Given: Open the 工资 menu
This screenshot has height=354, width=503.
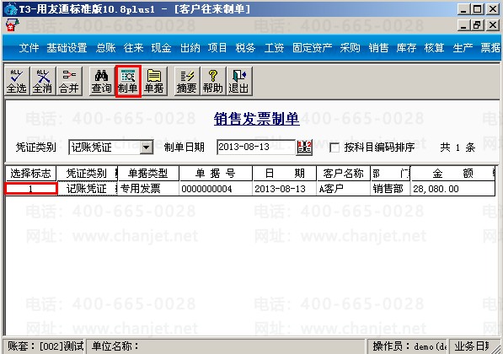Looking at the screenshot, I should pyautogui.click(x=274, y=48).
